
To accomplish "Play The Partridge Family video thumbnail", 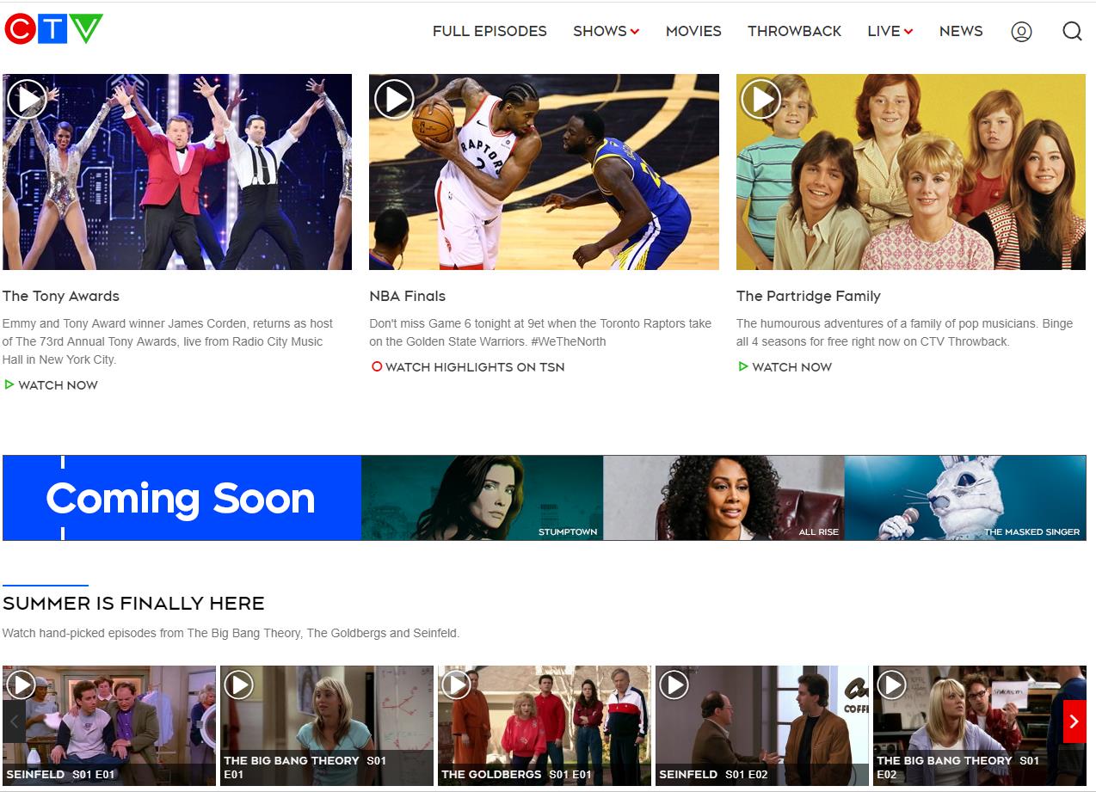I will (x=911, y=172).
